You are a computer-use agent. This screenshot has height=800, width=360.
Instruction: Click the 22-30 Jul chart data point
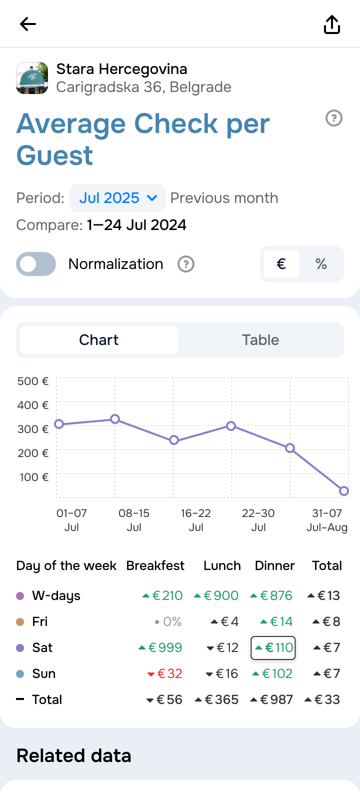click(x=231, y=426)
